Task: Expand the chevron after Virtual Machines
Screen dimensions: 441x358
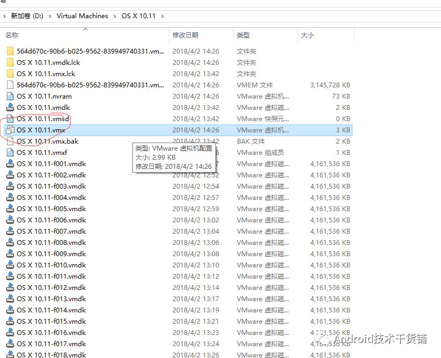Action: coord(115,16)
